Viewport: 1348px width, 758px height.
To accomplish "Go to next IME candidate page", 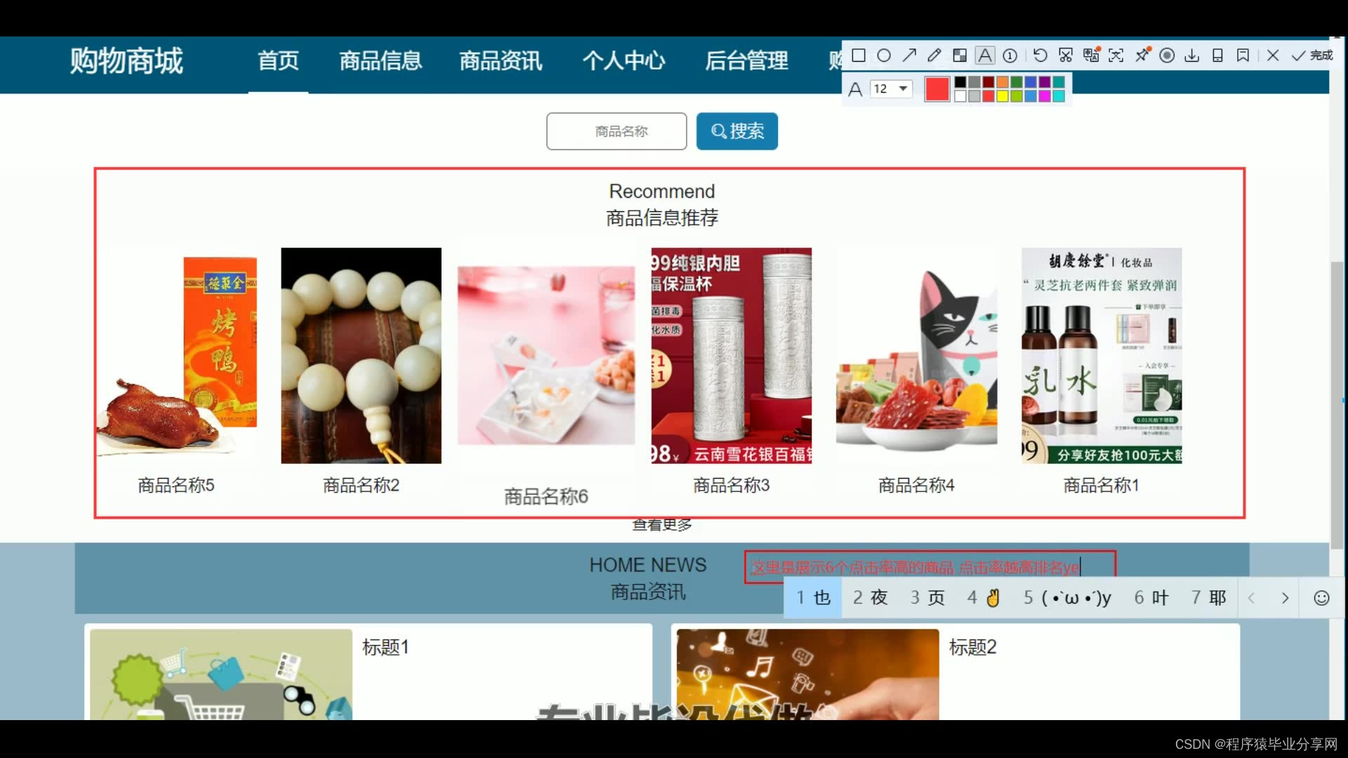I will (1285, 598).
